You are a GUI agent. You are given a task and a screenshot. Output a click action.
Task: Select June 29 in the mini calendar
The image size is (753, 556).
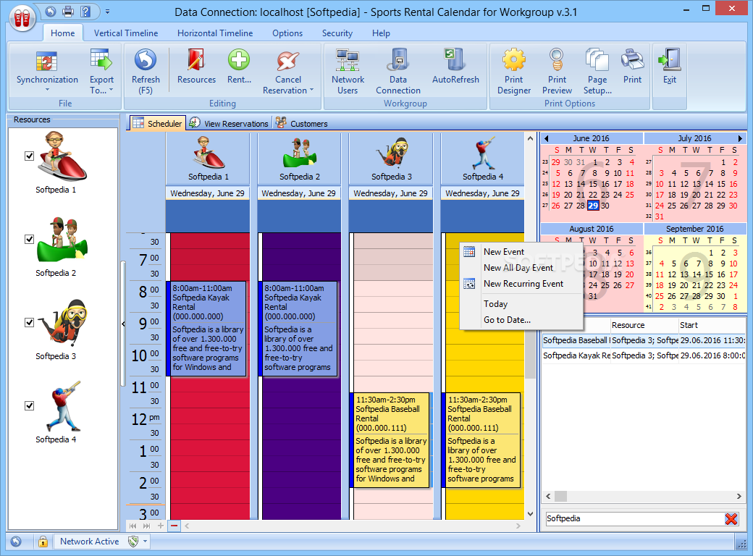593,206
